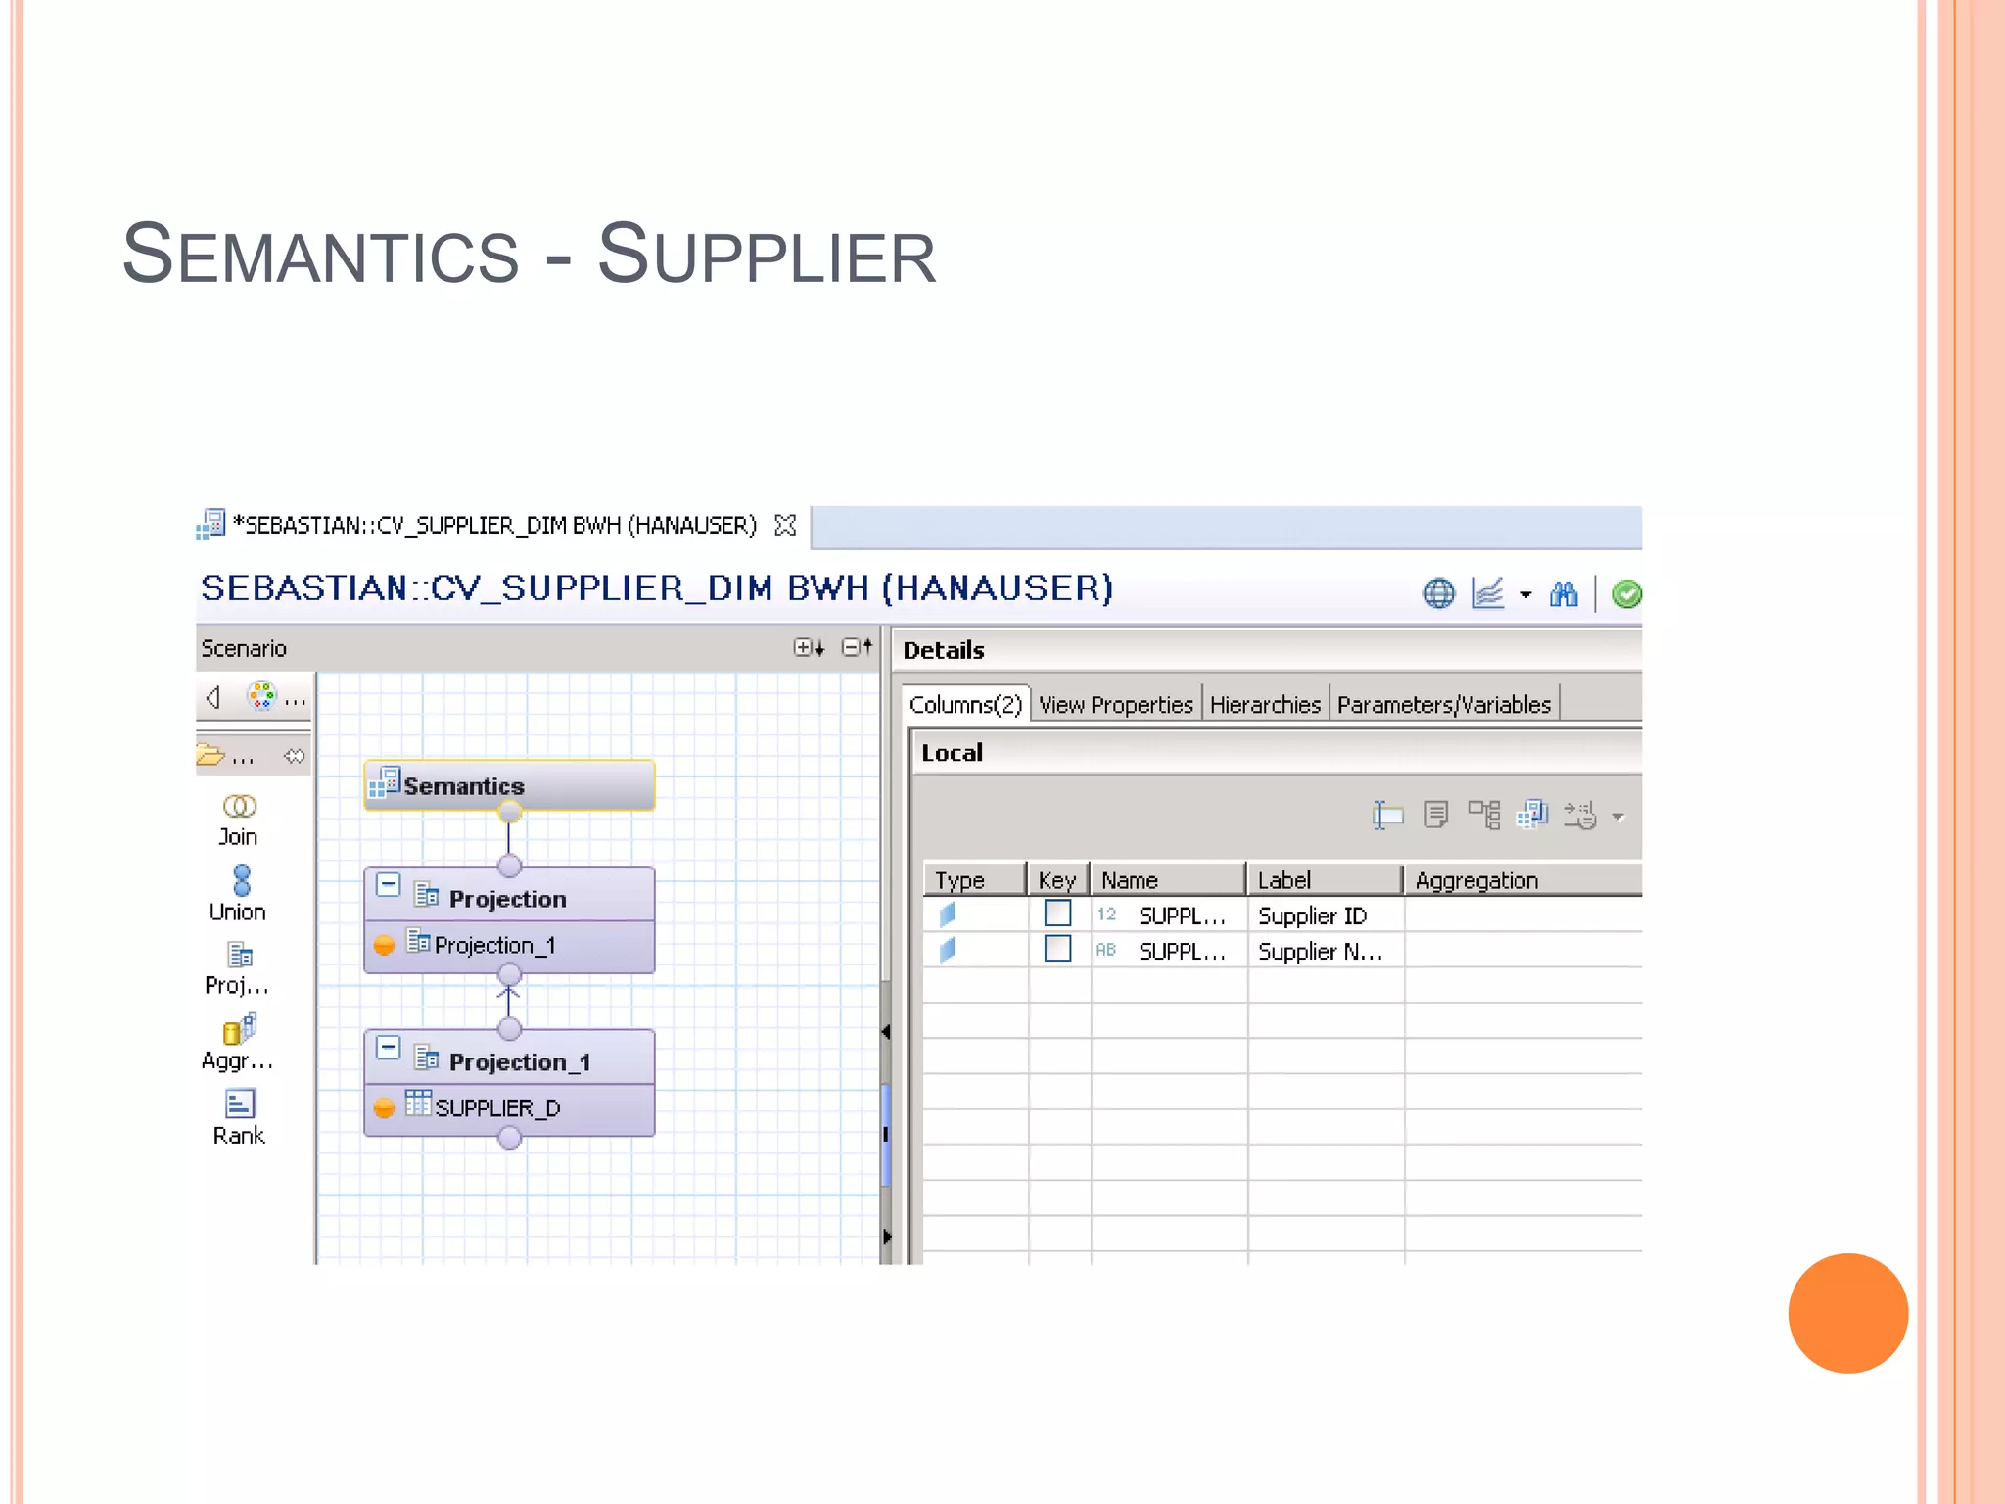Viewport: 2005px width, 1504px height.
Task: Open the View Properties tab
Action: (x=1115, y=704)
